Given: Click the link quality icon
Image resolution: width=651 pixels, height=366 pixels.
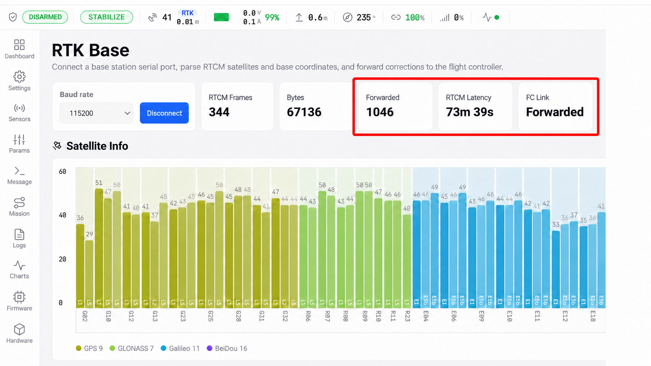Looking at the screenshot, I should click(396, 17).
